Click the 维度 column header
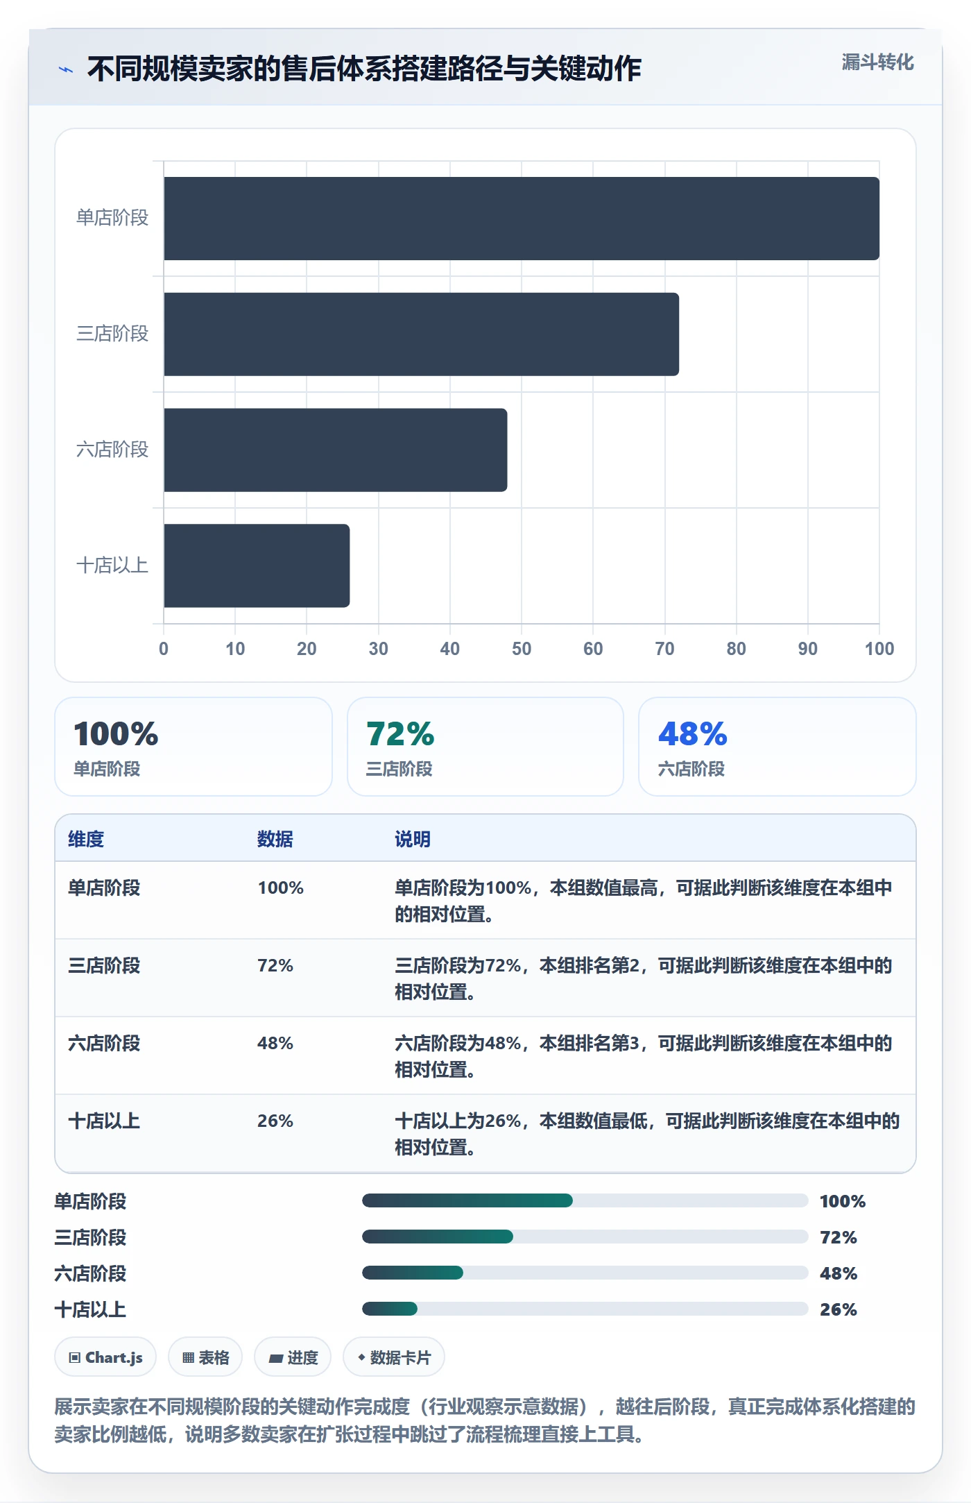The width and height of the screenshot is (971, 1503). (86, 839)
